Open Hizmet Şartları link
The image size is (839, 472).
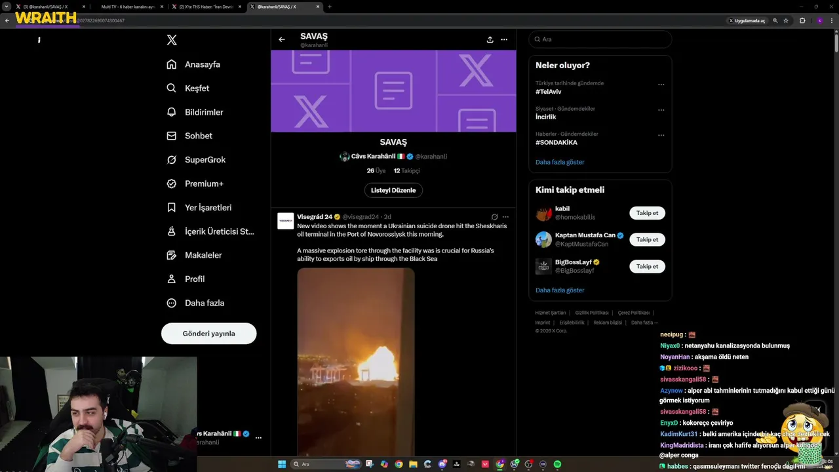pos(551,313)
